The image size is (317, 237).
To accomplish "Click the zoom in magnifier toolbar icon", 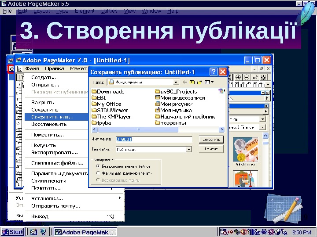I will point(238,77).
